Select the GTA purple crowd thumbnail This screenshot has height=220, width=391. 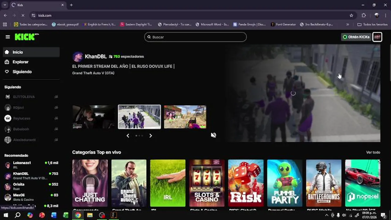(x=139, y=117)
